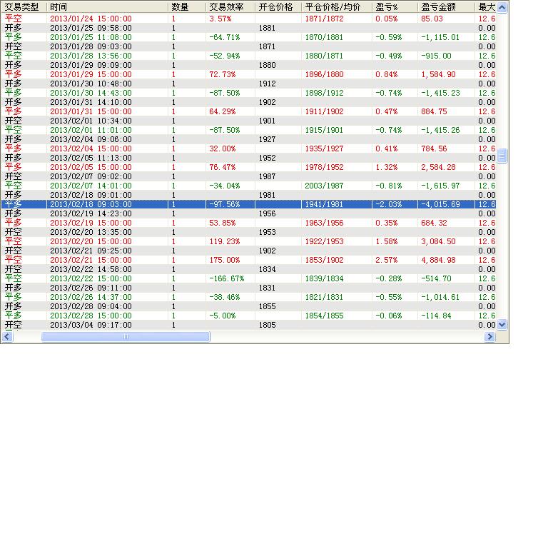Click efficiency cell 64.29%
Screen dimensions: 543x554
tap(223, 111)
